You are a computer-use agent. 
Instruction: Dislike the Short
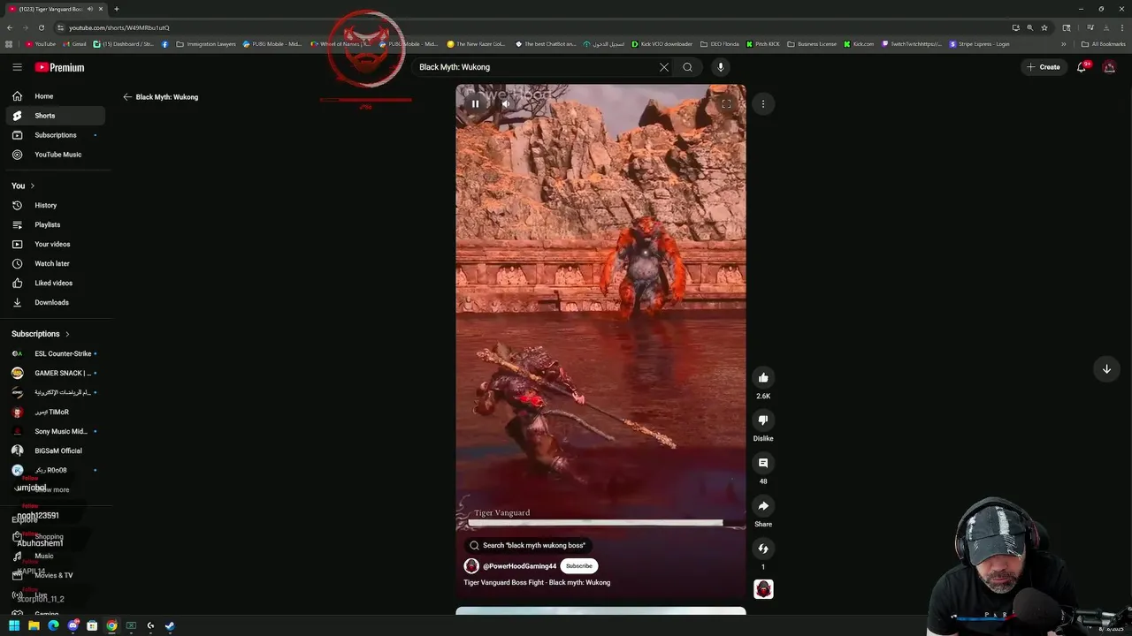coord(763,420)
